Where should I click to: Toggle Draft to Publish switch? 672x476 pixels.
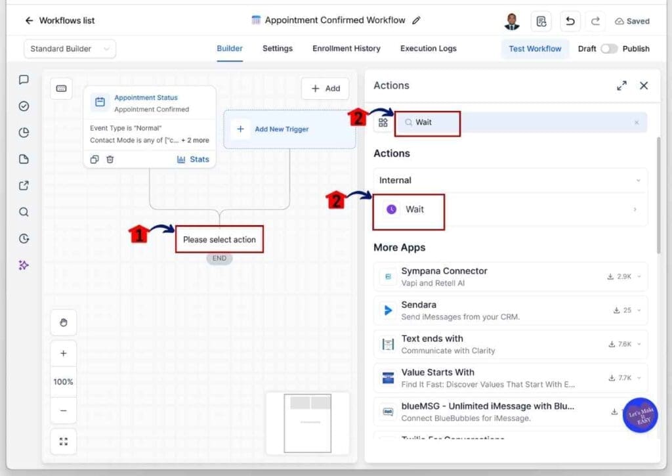[x=609, y=49]
